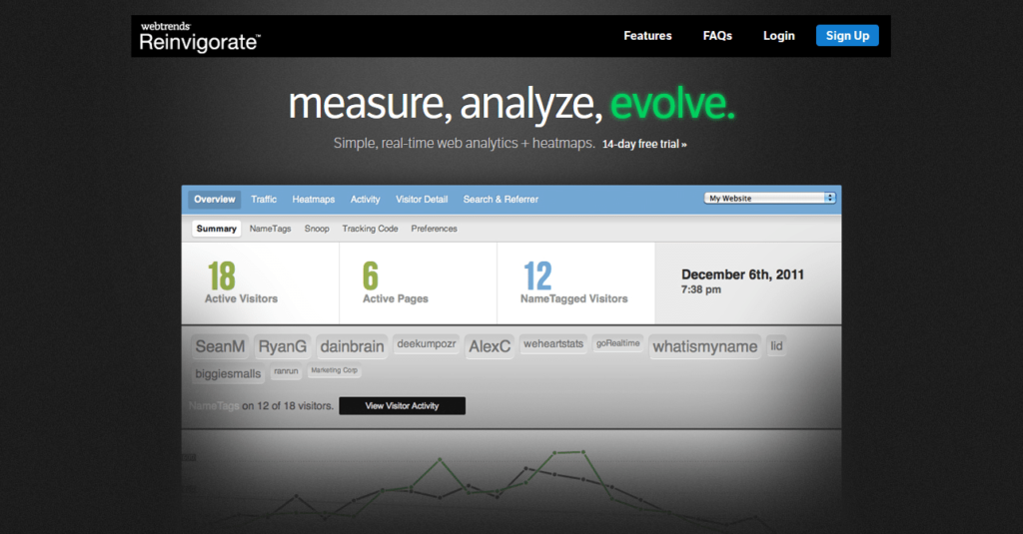Select the biggiesmalls name tag
This screenshot has width=1023, height=534.
[x=228, y=373]
